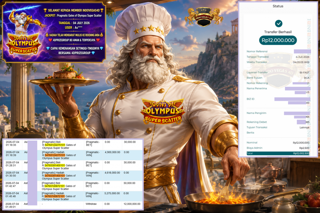Click the Total row label
320x213 pixels.
coord(249,153)
